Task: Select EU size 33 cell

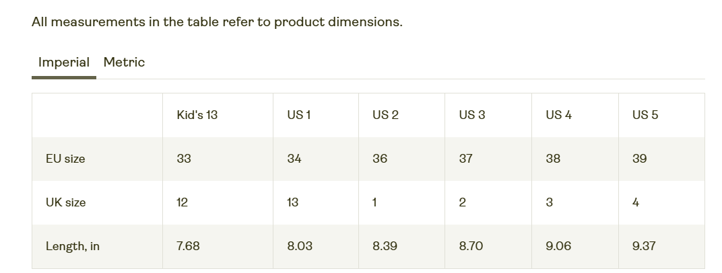Action: 184,159
